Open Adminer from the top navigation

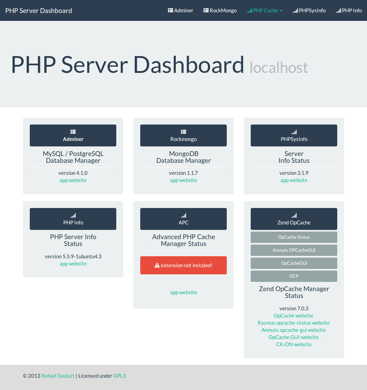tap(181, 11)
